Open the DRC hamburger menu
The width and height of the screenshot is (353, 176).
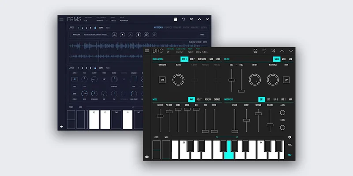(x=147, y=51)
